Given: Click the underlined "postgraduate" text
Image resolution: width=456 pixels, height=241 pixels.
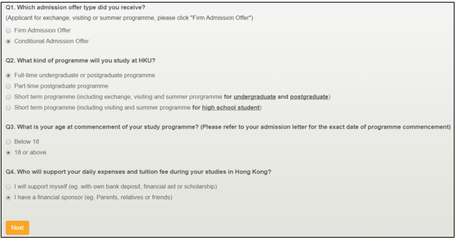Looking at the screenshot, I should point(309,97).
